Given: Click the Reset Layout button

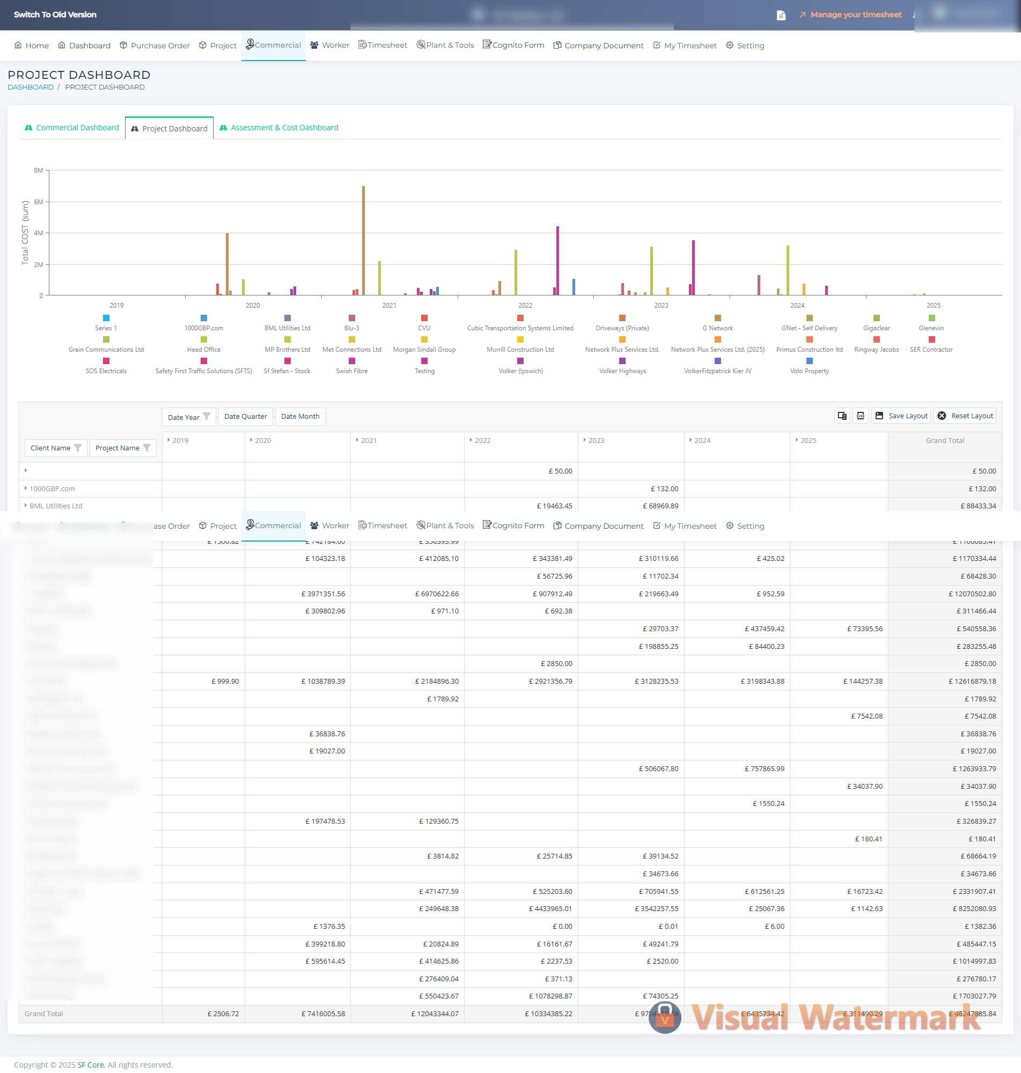Looking at the screenshot, I should (965, 416).
